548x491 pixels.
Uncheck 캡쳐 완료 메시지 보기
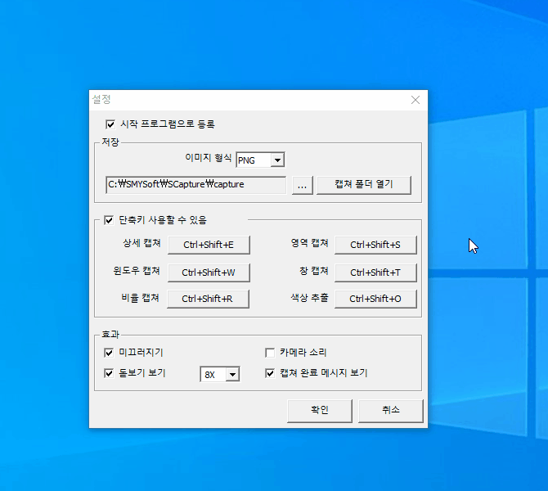[x=270, y=373]
